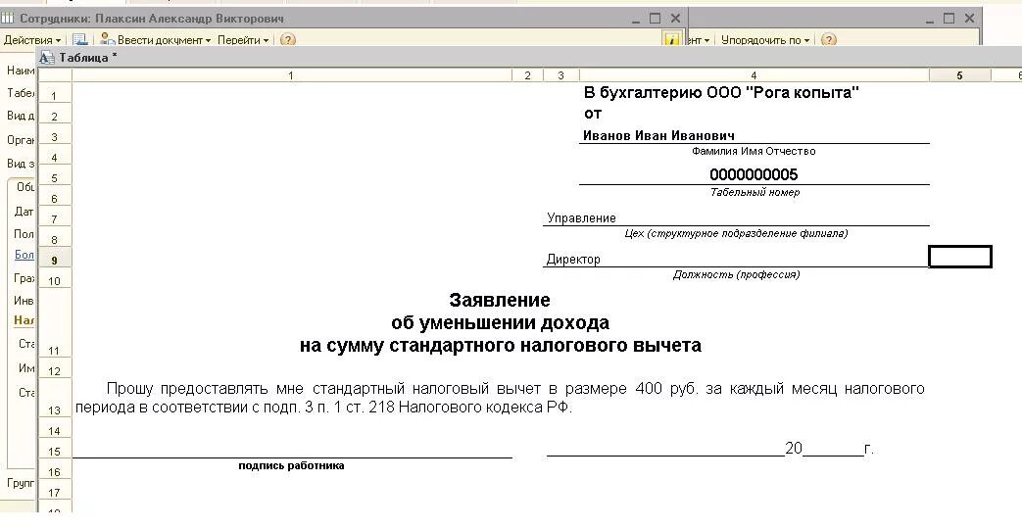Click the '20' year text in date line
1022x529 pixels.
pos(794,449)
